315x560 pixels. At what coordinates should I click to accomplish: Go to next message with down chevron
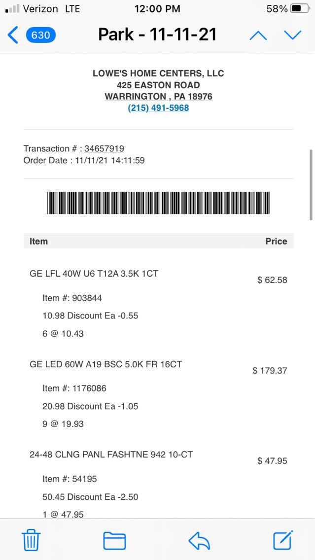click(292, 35)
